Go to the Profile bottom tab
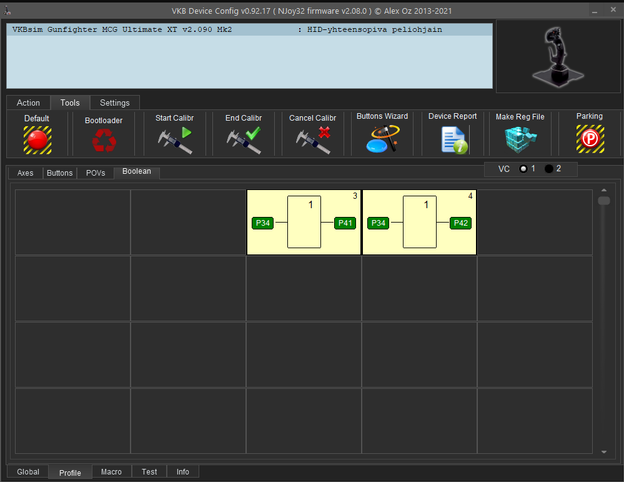This screenshot has height=482, width=624. point(70,473)
